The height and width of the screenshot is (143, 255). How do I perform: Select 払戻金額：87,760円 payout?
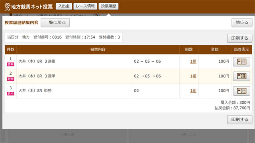[x=232, y=108]
